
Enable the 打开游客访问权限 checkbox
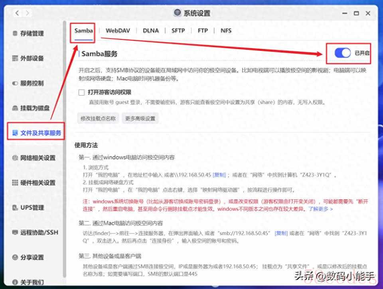[x=81, y=92]
